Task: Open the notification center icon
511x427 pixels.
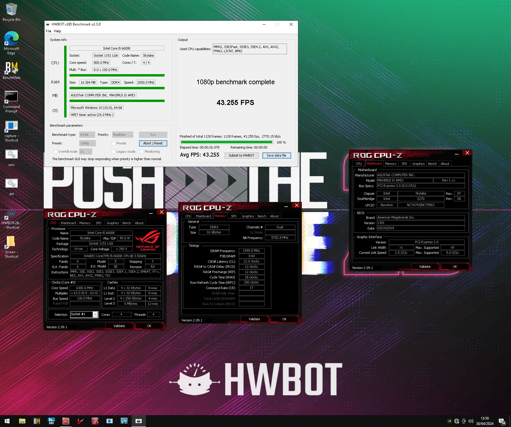Action: pos(502,421)
